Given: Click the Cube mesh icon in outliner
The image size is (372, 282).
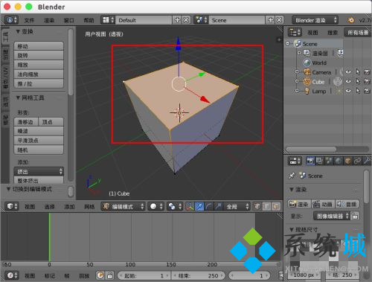Looking at the screenshot, I should pos(307,81).
